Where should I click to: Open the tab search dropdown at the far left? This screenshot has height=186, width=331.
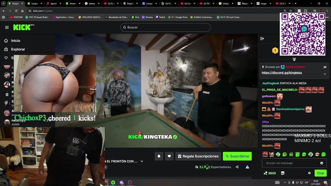click(x=3, y=4)
